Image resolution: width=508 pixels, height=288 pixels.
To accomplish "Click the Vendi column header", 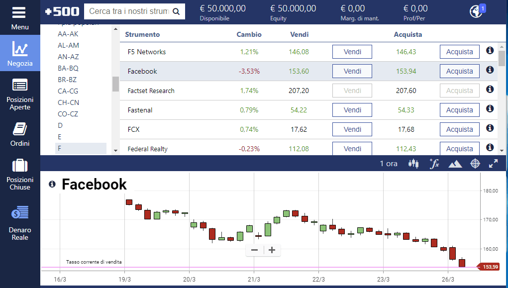I will coord(300,34).
